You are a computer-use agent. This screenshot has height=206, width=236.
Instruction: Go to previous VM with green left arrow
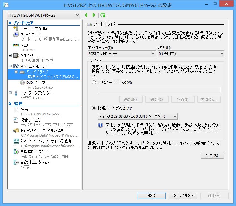tap(86, 15)
